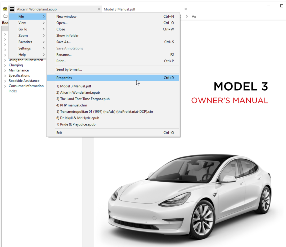Open the Favorites submenu
286x247 pixels.
pyautogui.click(x=28, y=42)
